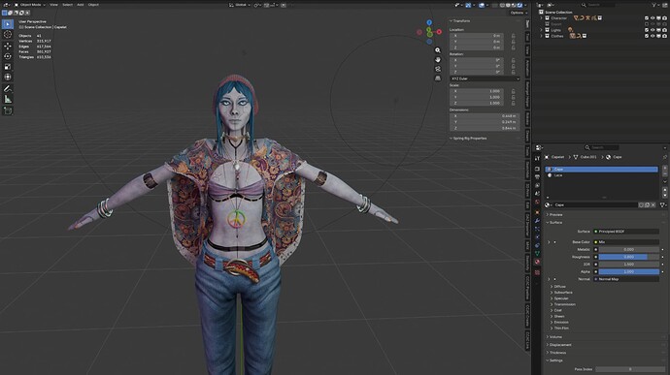Image resolution: width=670 pixels, height=375 pixels.
Task: Expand the Clothes collection
Action: (541, 36)
